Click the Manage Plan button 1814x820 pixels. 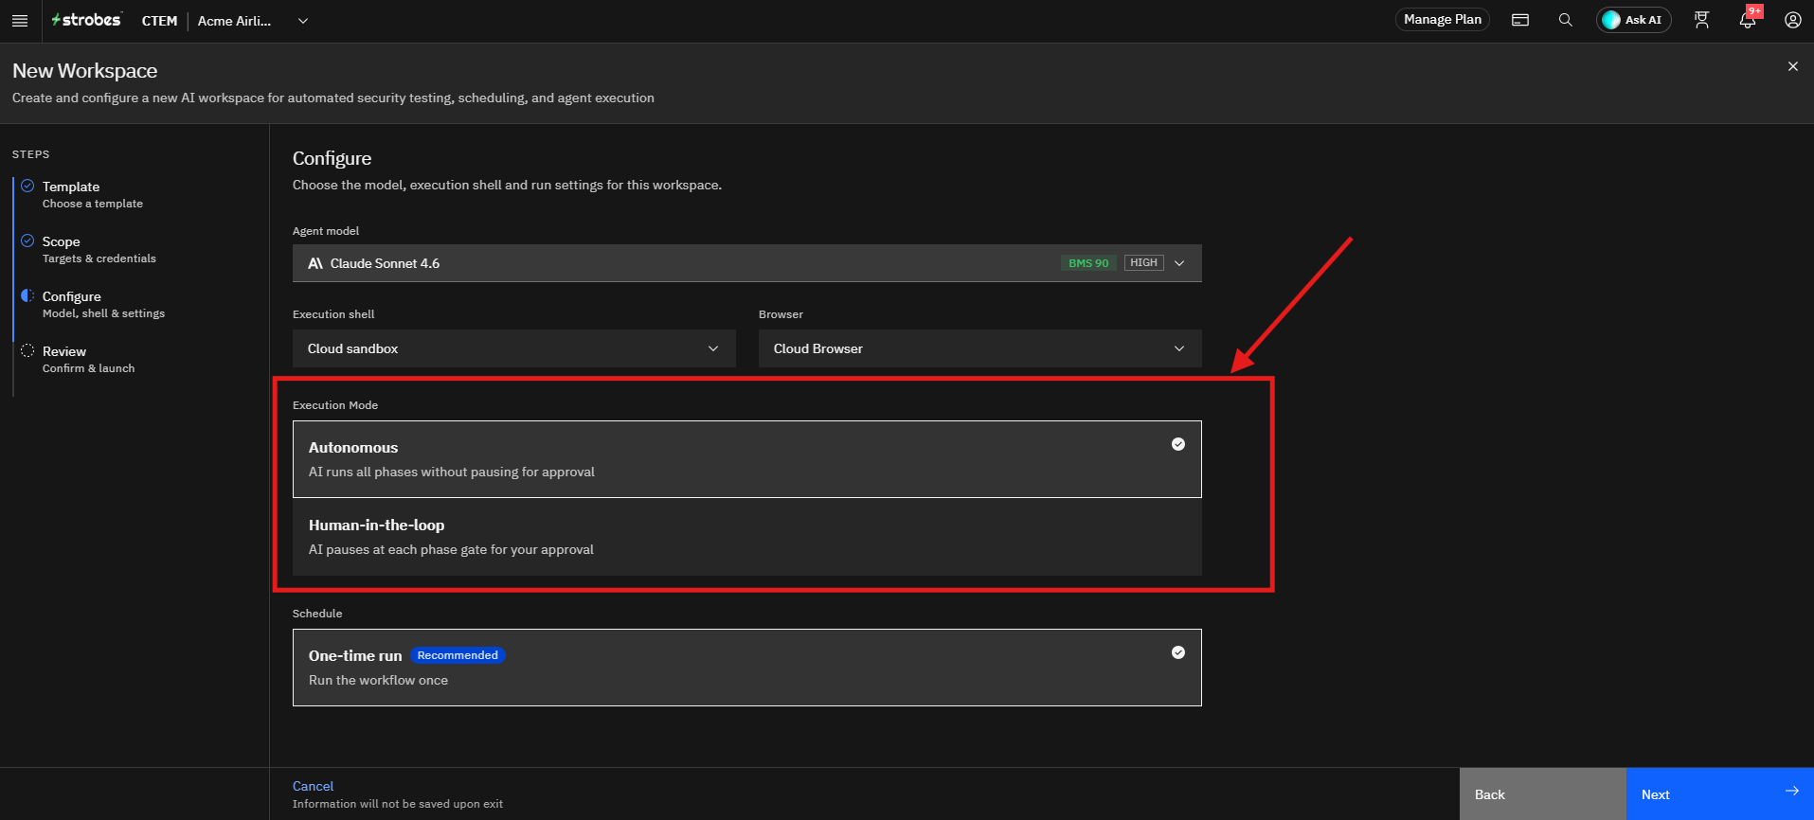pos(1442,20)
